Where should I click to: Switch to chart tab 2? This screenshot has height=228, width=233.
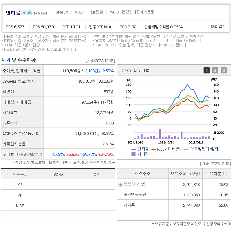(x=215, y=70)
